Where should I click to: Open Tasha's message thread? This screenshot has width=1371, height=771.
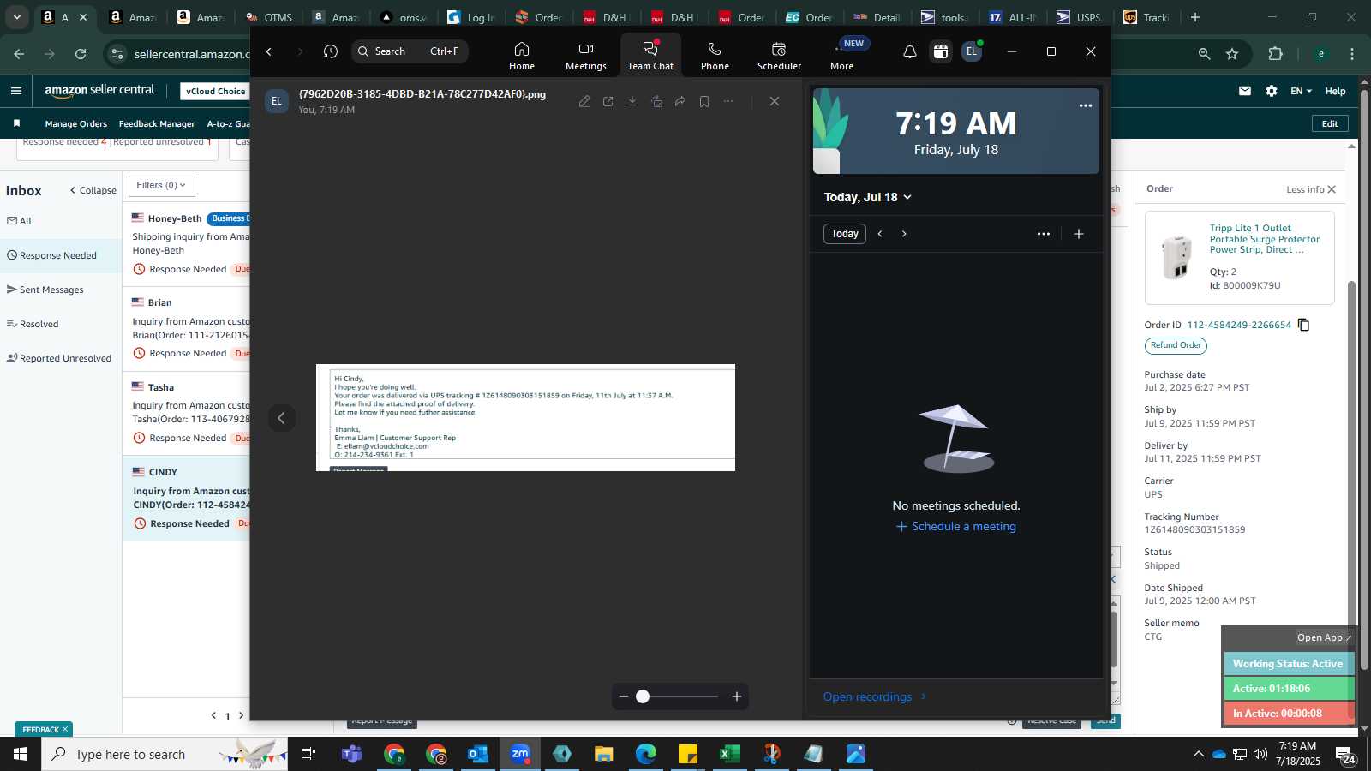187,413
